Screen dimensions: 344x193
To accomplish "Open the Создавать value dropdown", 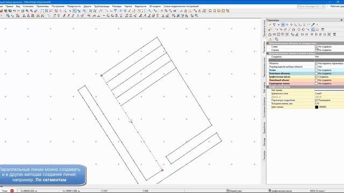I will 329,57.
